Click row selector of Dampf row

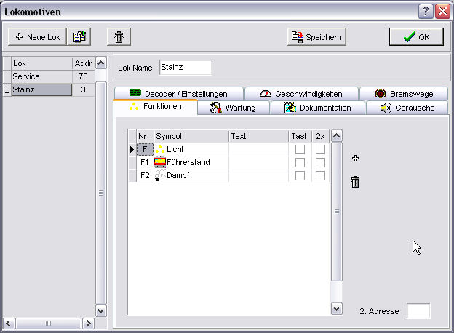click(132, 175)
